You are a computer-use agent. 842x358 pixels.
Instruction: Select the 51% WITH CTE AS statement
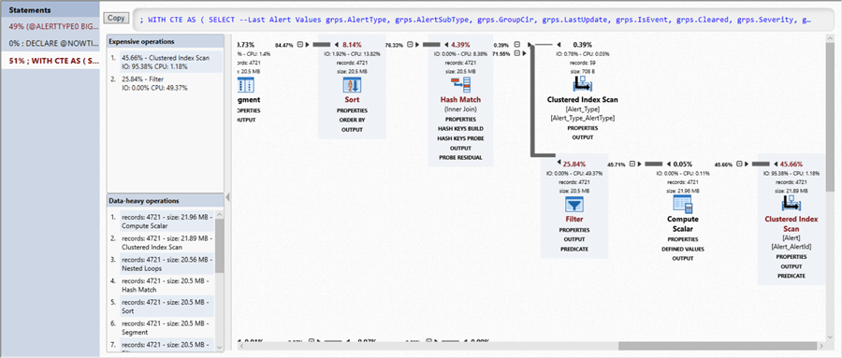click(x=50, y=61)
